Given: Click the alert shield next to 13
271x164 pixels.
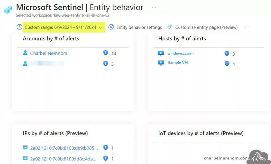Looking at the screenshot, I should 106,53.
